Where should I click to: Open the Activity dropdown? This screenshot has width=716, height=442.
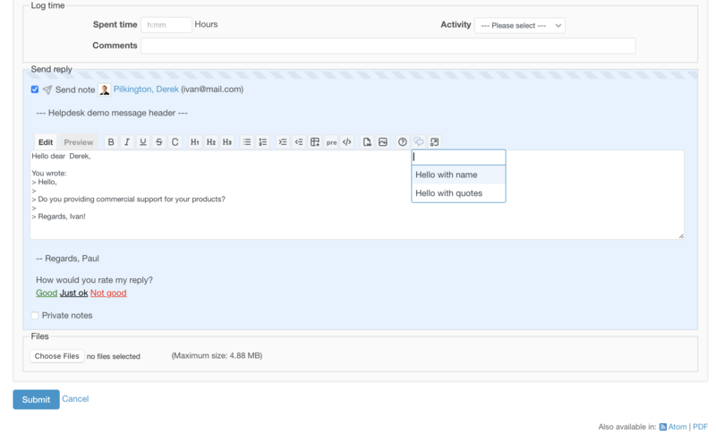[519, 26]
